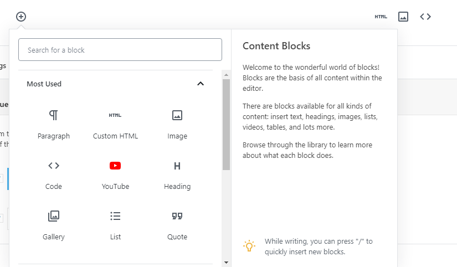Insert a Quote block
Screen dimensions: 457x267
177,225
